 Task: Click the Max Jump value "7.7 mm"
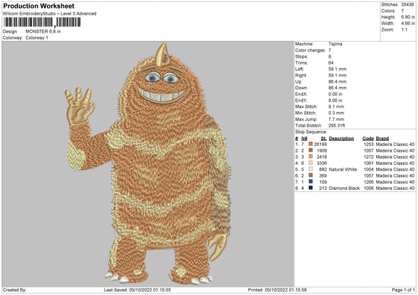click(x=336, y=119)
